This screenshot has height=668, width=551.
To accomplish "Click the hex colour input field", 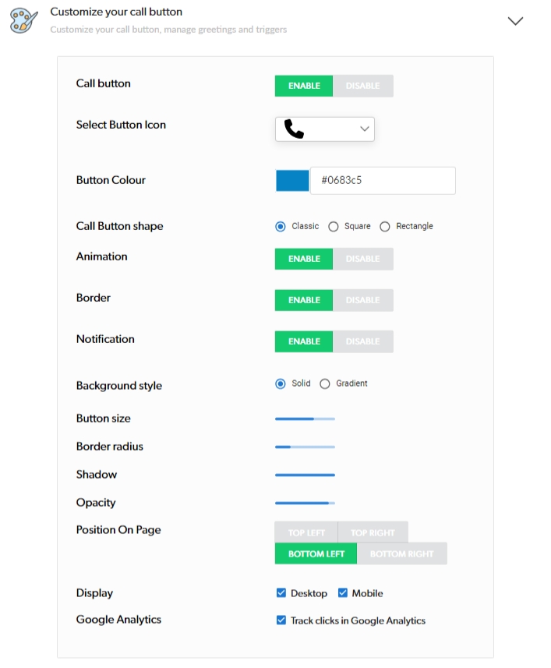I will point(383,180).
